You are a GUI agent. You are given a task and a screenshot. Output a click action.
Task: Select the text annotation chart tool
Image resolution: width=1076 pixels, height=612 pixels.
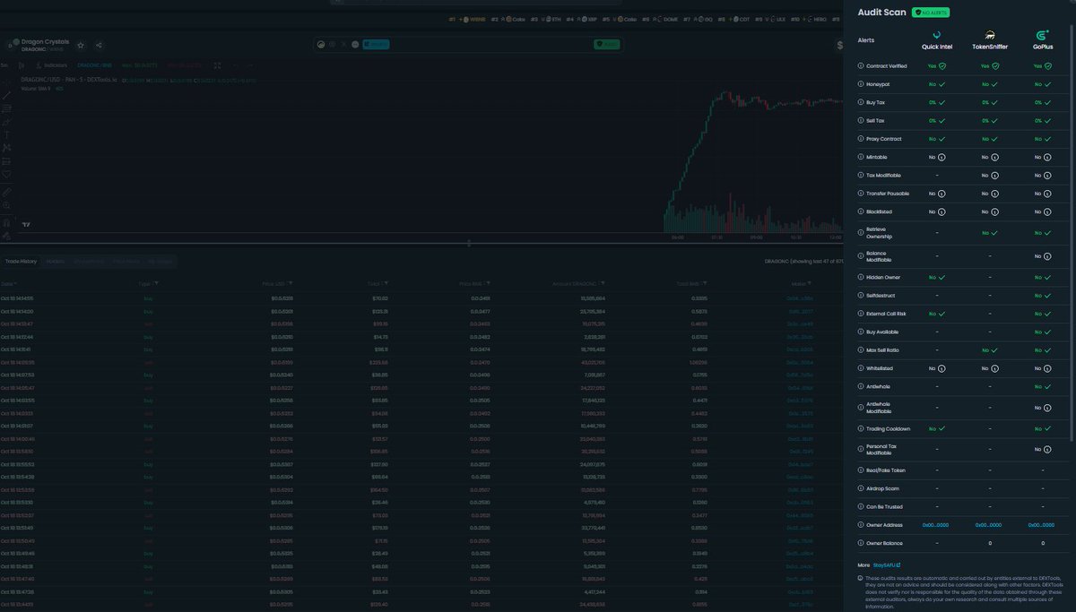click(7, 134)
